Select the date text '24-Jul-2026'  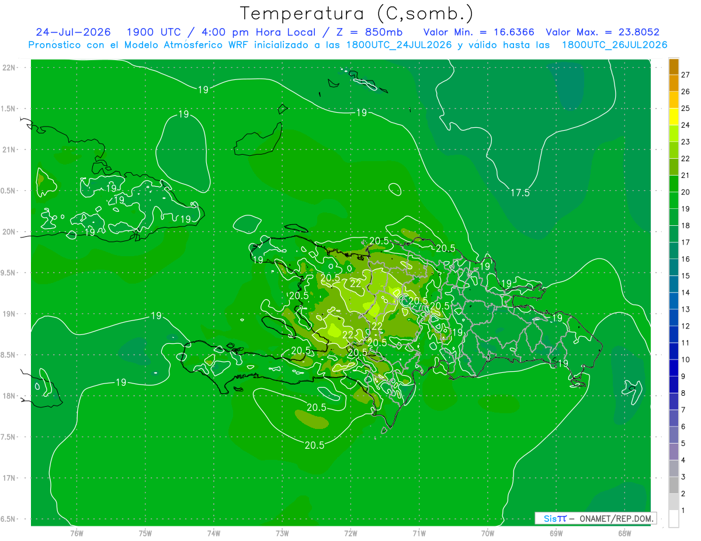[73, 32]
